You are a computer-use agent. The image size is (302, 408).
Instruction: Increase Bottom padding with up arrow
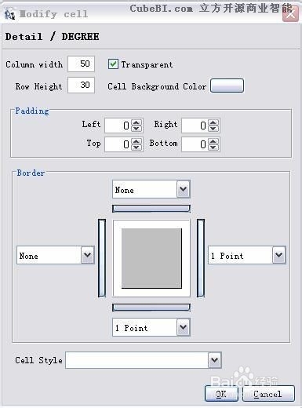(x=213, y=141)
